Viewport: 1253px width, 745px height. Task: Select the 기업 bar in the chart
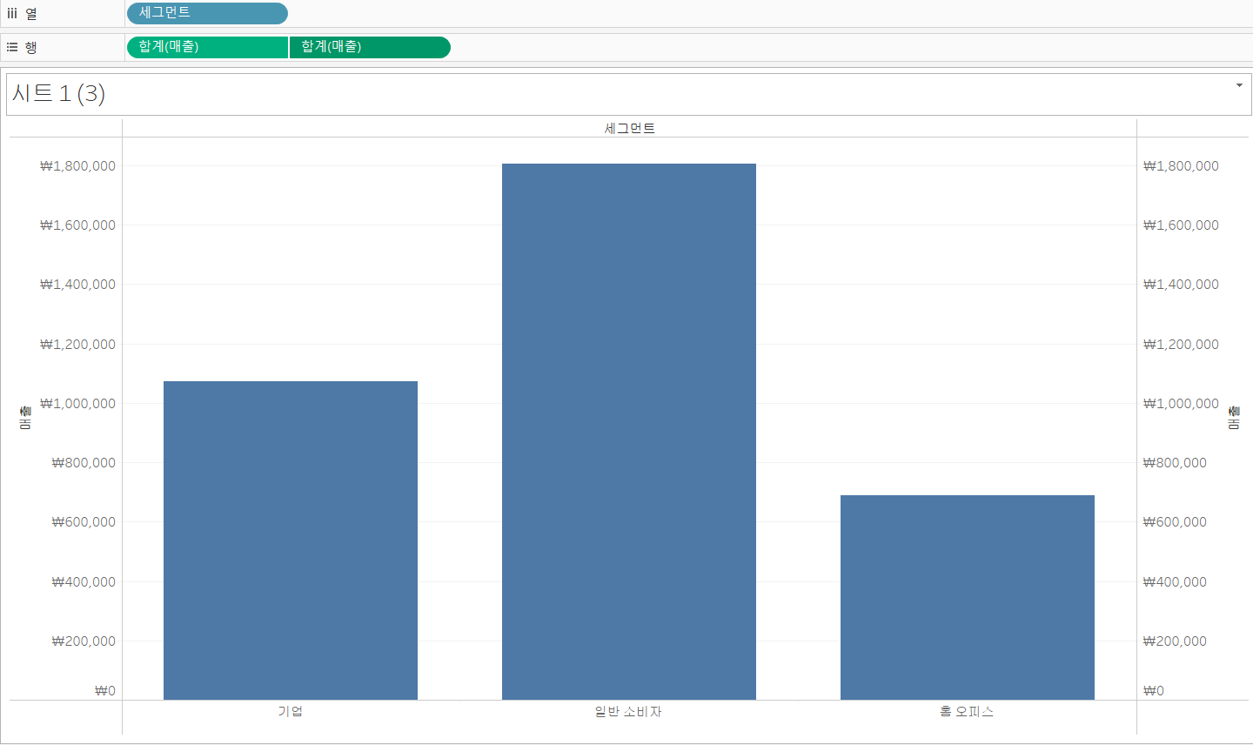tap(291, 540)
